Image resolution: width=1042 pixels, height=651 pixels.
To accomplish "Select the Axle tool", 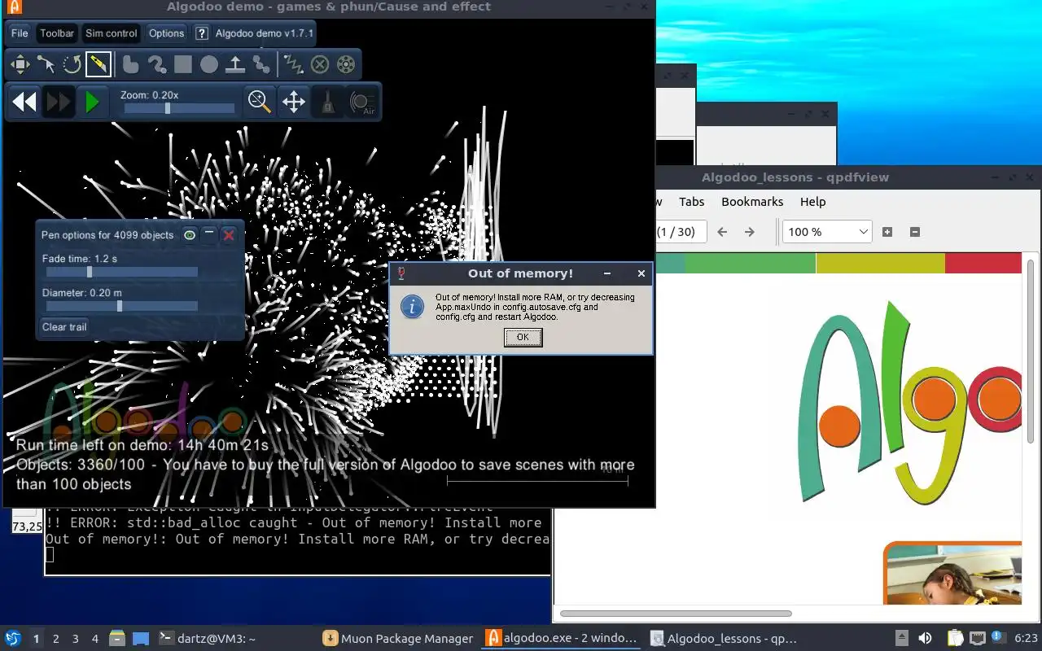I will pyautogui.click(x=346, y=63).
